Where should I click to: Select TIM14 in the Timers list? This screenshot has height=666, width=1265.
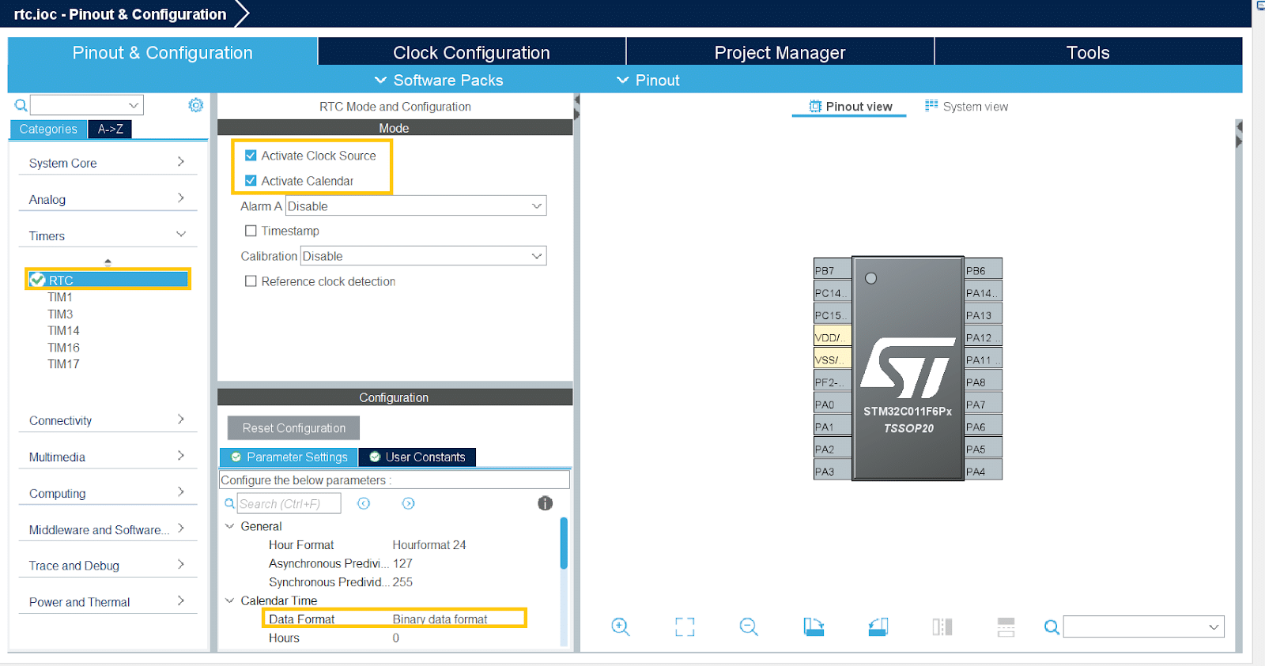tap(63, 331)
